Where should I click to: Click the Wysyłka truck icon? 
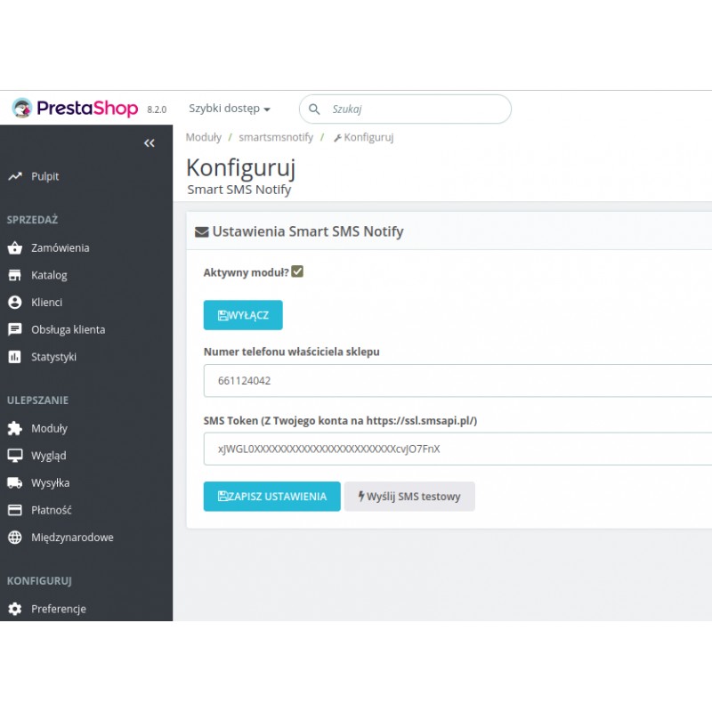(14, 483)
